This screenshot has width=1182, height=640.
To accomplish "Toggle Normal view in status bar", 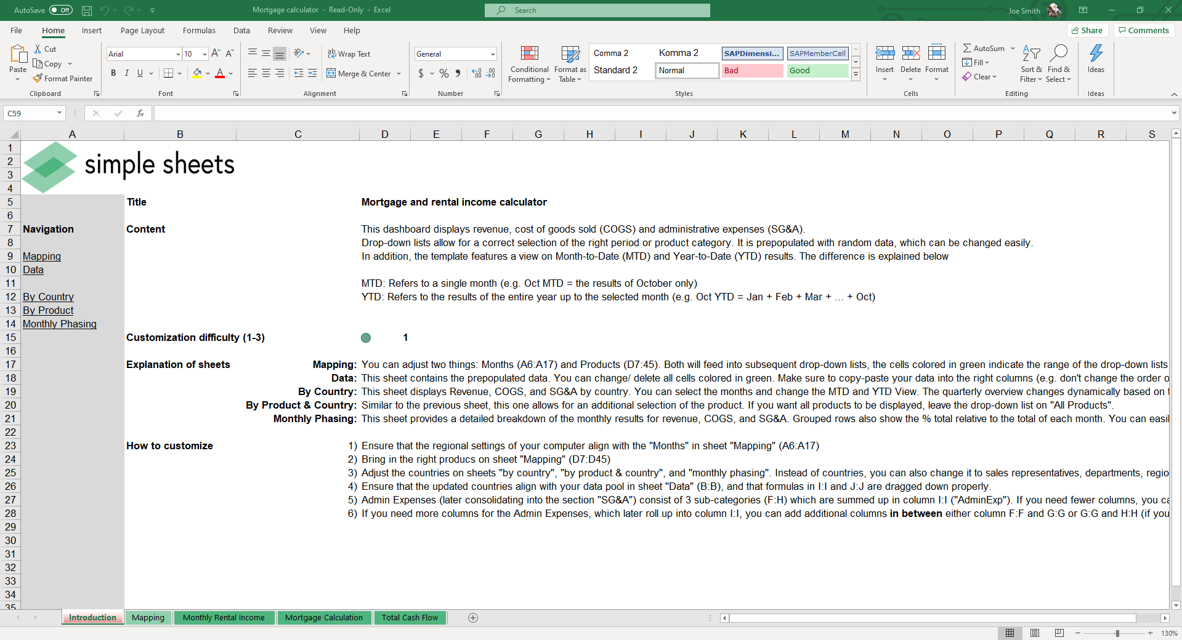I will coord(1010,633).
